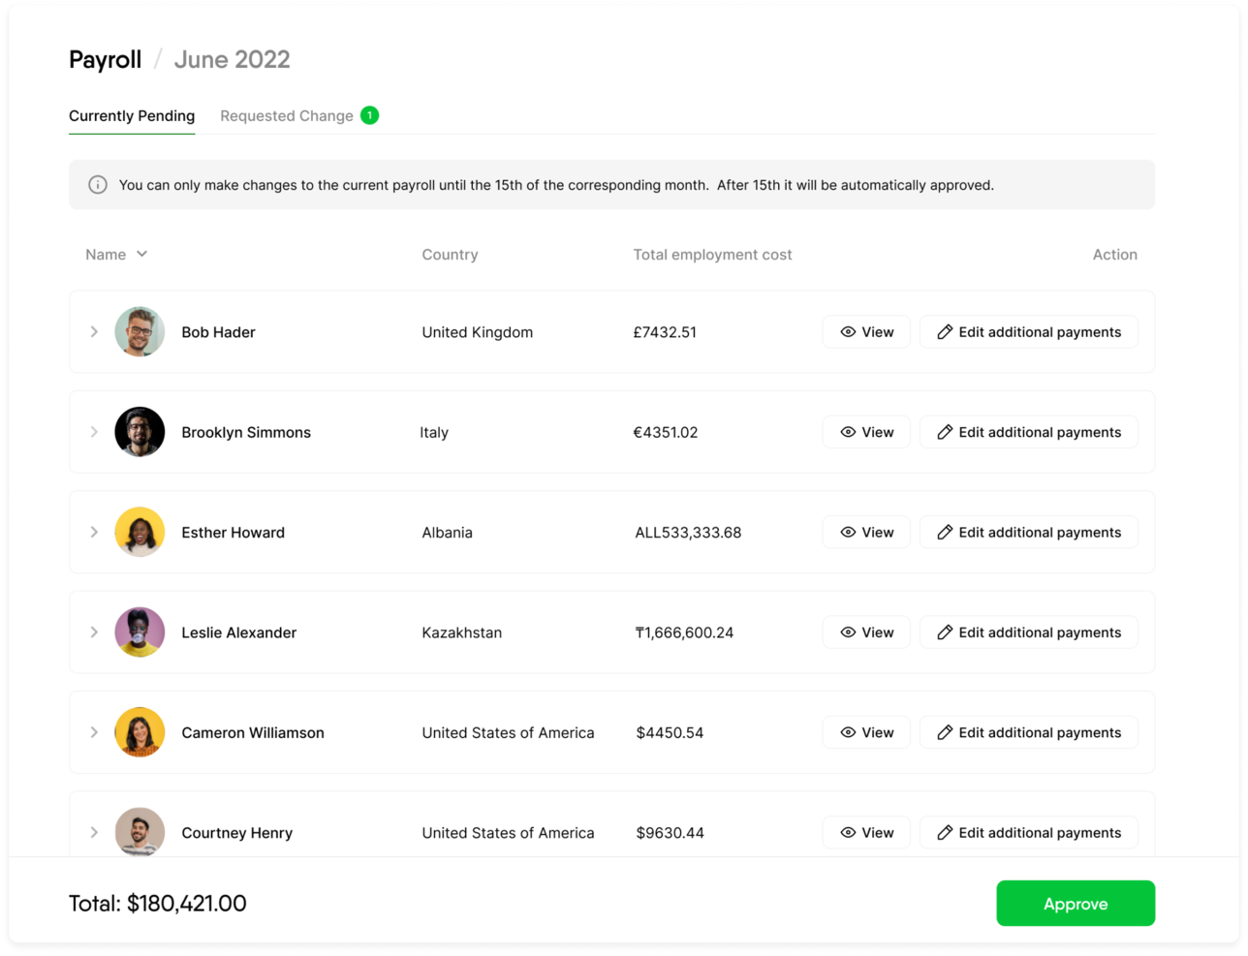Click the pencil icon on Leslie Alexander's edit button
Viewport: 1248px width, 956px height.
[945, 632]
